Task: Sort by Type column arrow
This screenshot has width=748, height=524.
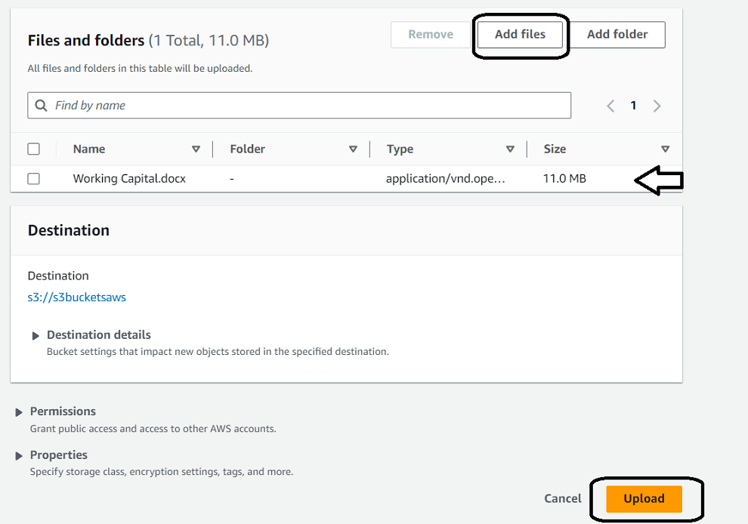Action: pyautogui.click(x=510, y=149)
